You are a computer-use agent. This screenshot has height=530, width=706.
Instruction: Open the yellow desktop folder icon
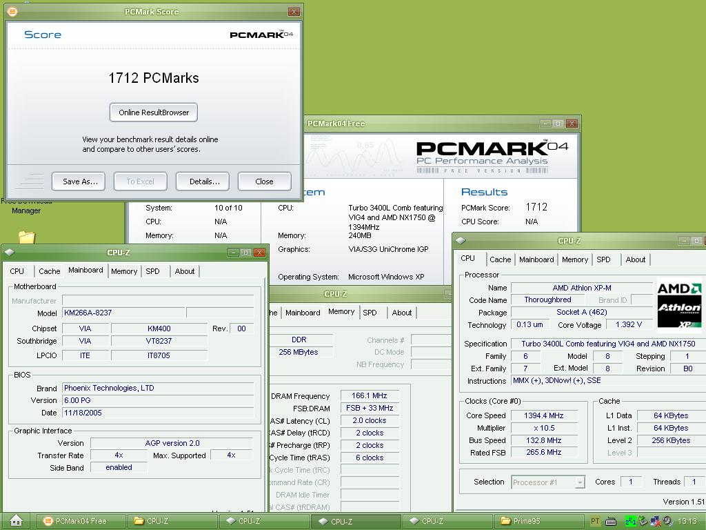coord(27,237)
